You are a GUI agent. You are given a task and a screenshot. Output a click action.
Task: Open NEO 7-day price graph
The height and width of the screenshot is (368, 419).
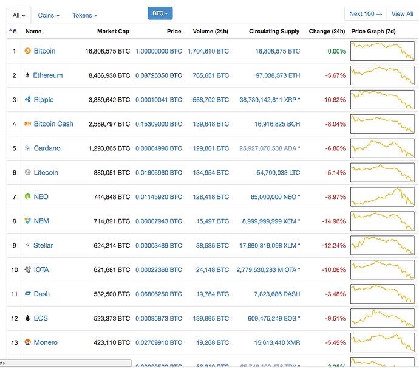(x=383, y=196)
